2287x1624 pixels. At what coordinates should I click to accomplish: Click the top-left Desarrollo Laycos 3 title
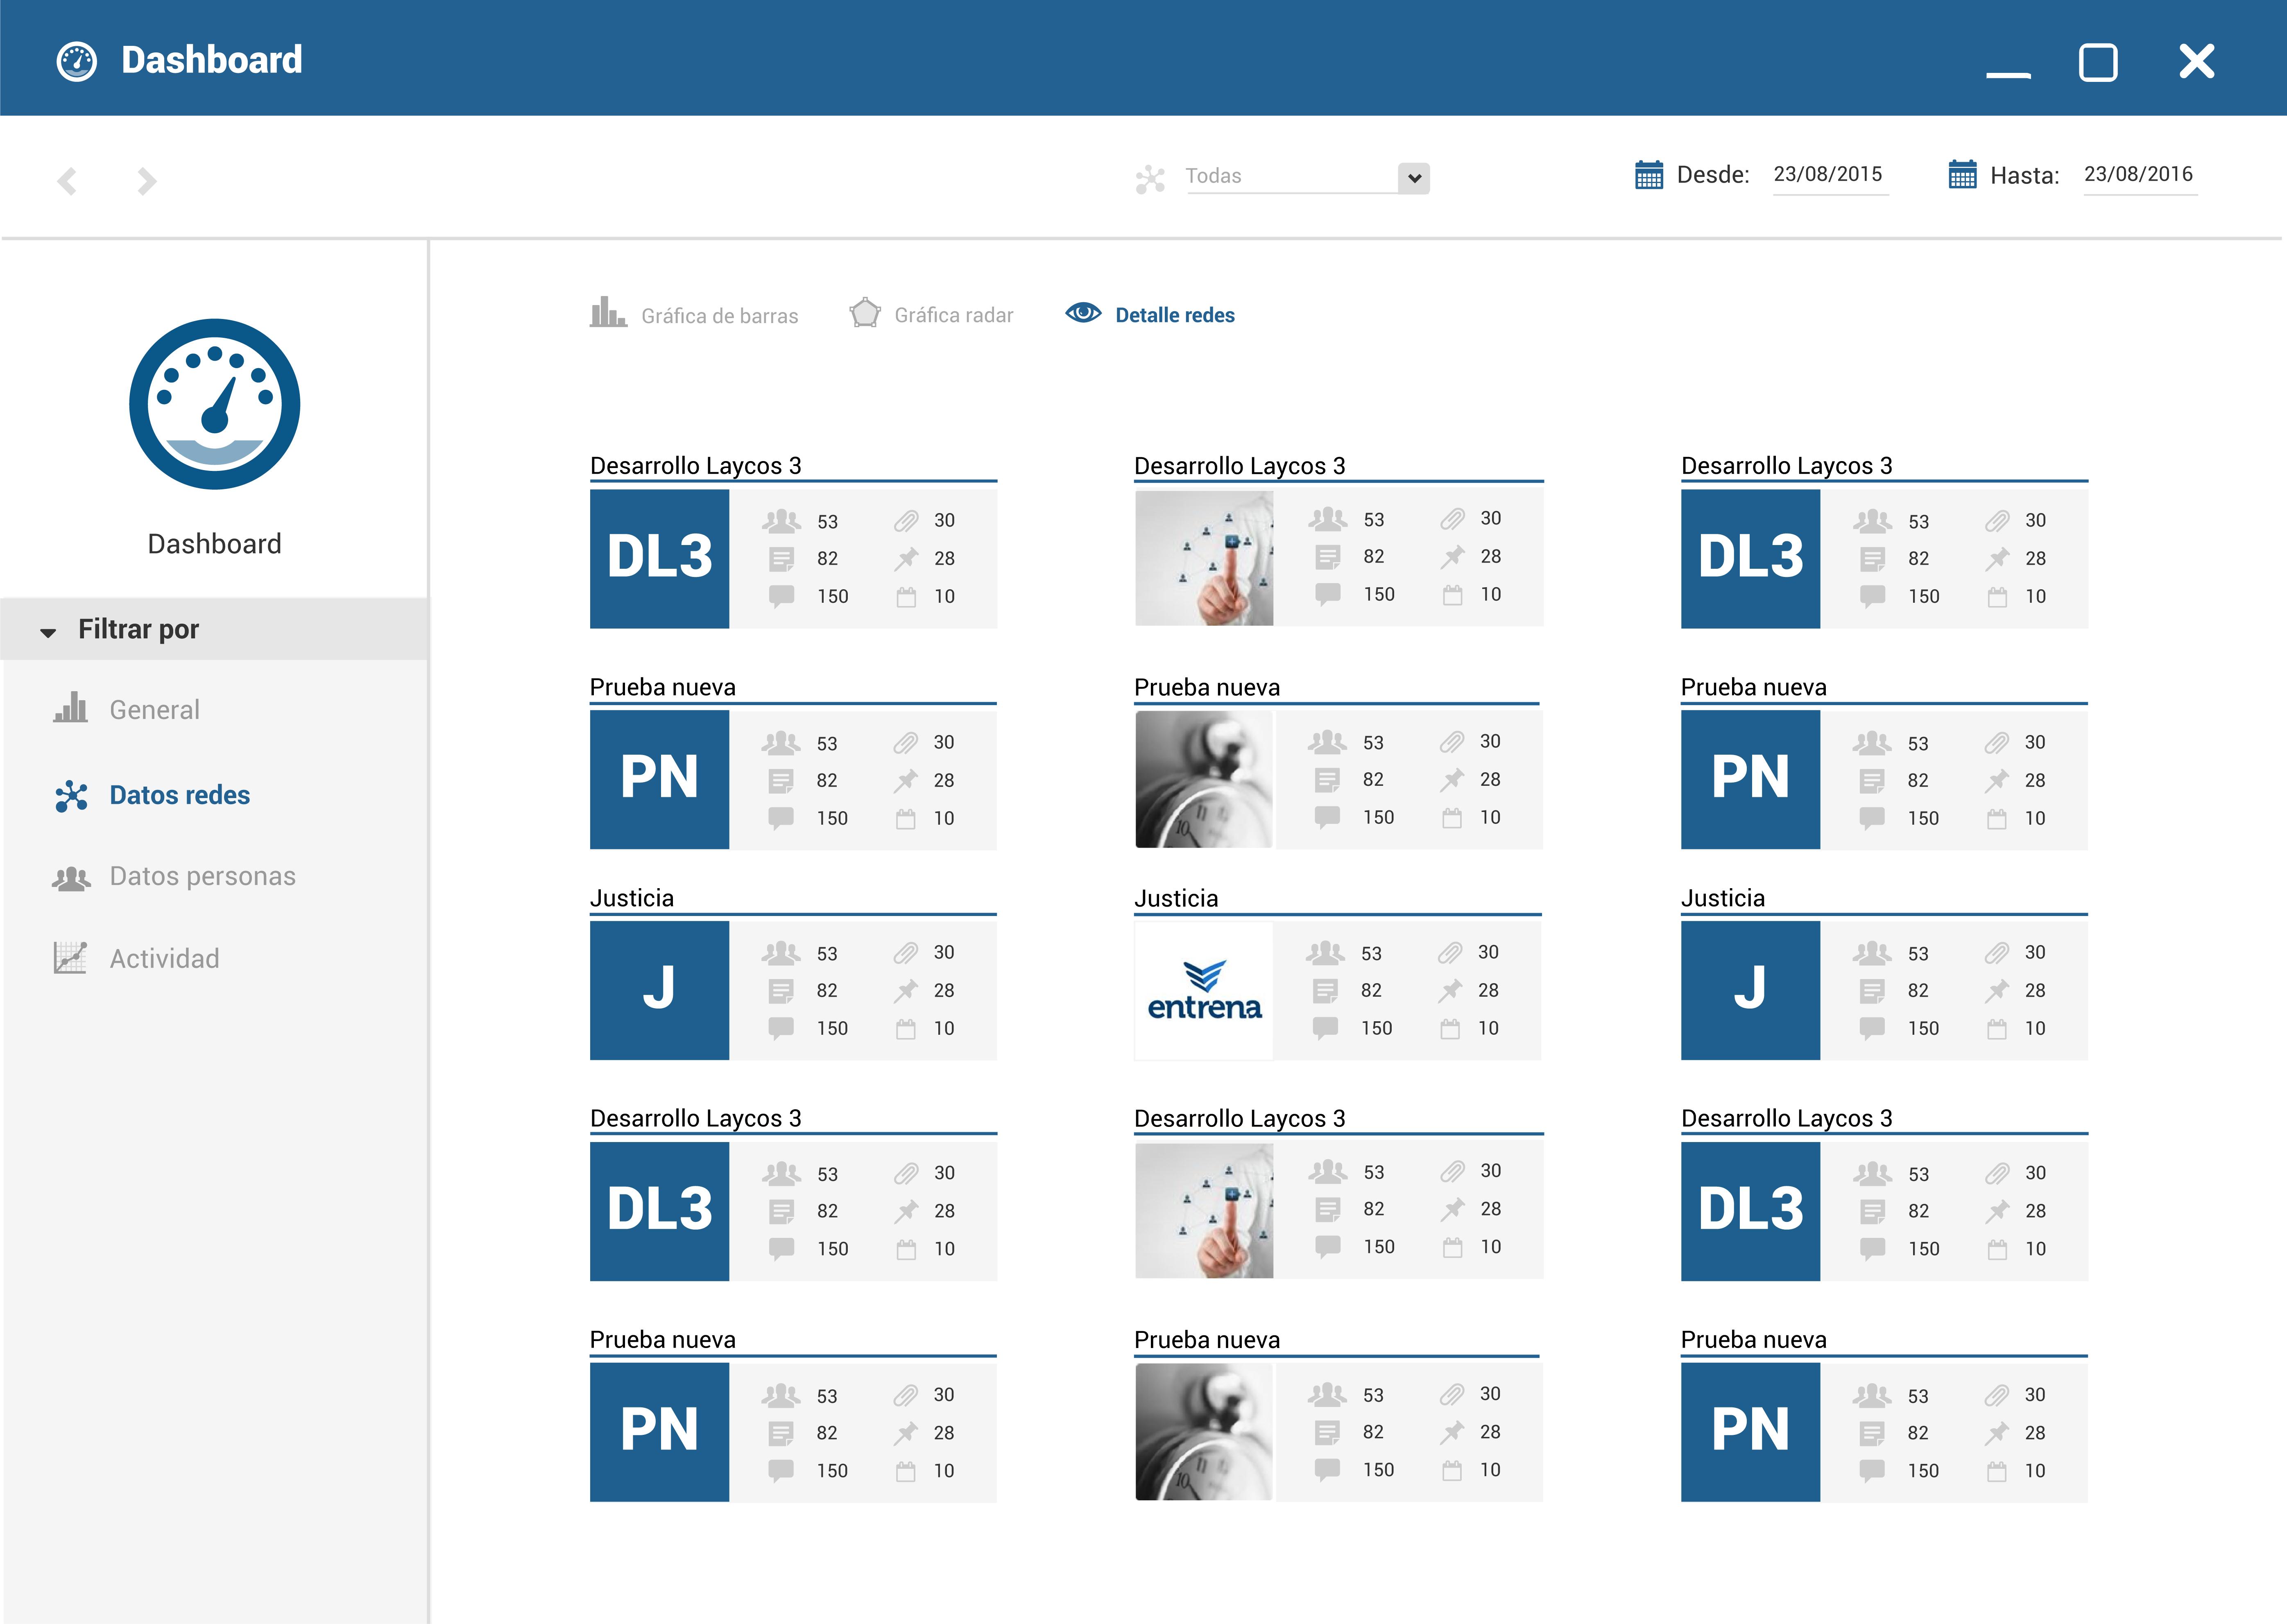(x=696, y=466)
